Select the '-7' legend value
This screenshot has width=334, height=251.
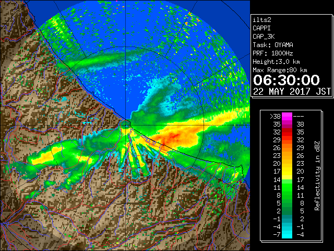(x=277, y=235)
